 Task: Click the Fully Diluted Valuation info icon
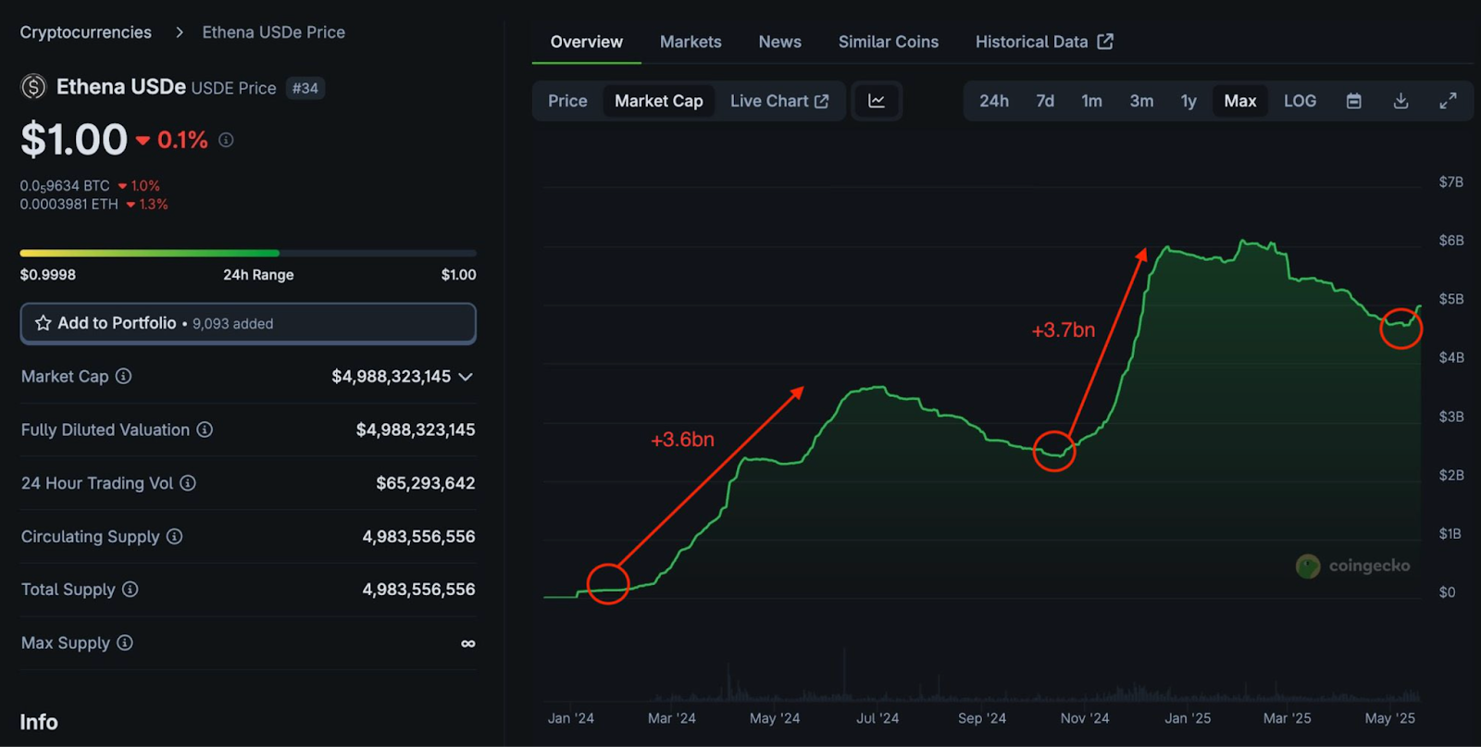click(205, 430)
